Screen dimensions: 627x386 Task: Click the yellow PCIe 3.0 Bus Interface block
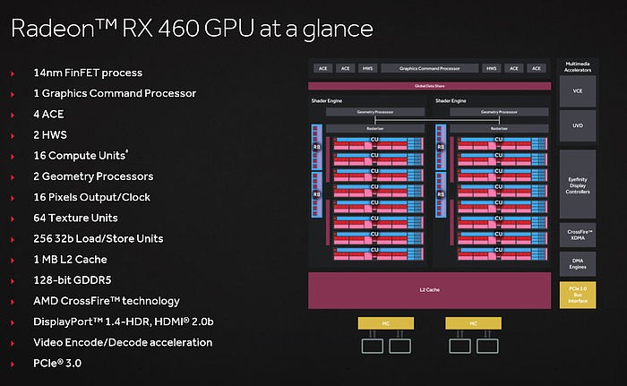click(578, 295)
